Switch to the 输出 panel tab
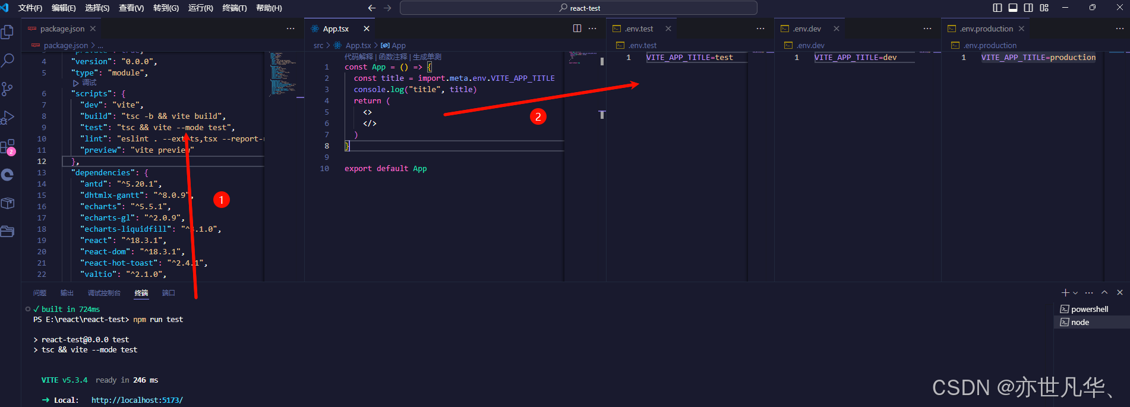Image resolution: width=1130 pixels, height=407 pixels. (x=67, y=293)
